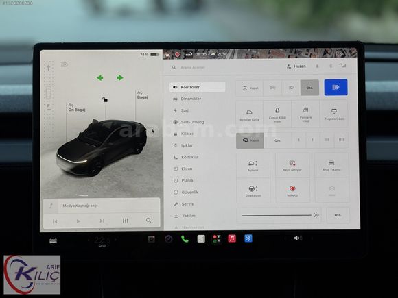Select wiper speed IIII
Viewport: 398px width, 298px height.
pyautogui.click(x=342, y=140)
